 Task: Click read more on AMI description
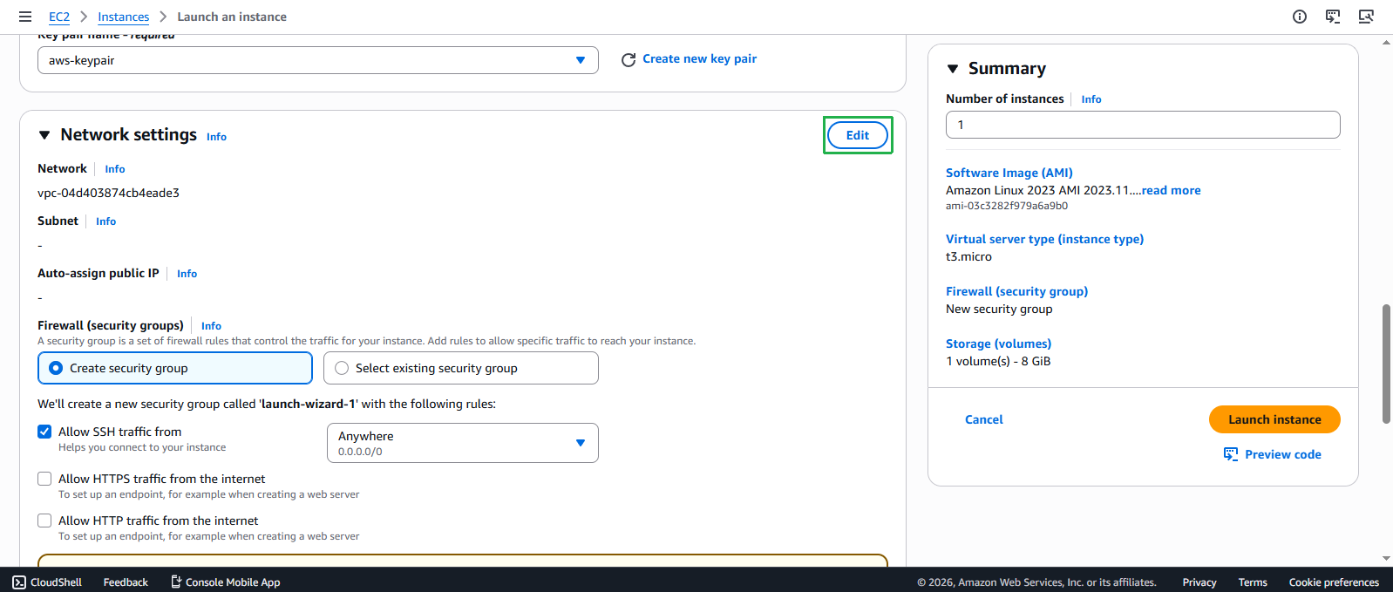[x=1172, y=190]
